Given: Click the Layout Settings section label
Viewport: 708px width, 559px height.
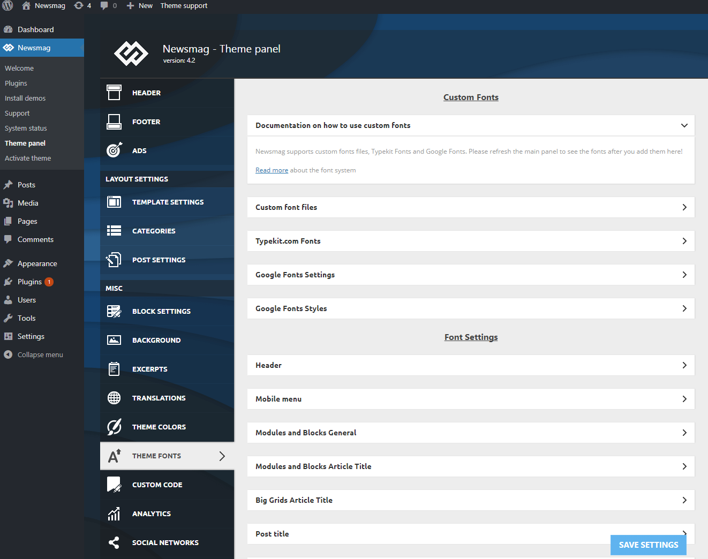Looking at the screenshot, I should (137, 179).
